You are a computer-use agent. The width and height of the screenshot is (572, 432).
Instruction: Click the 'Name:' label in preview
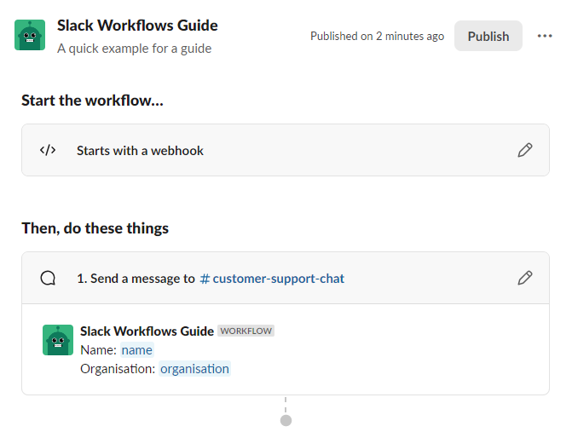98,350
